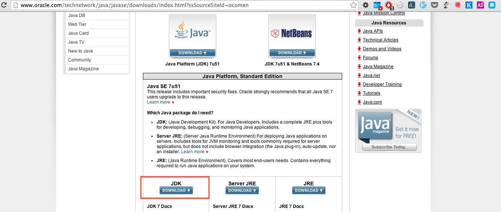
Task: Open the rightmost cyan square extension icon
Action: point(491,5)
